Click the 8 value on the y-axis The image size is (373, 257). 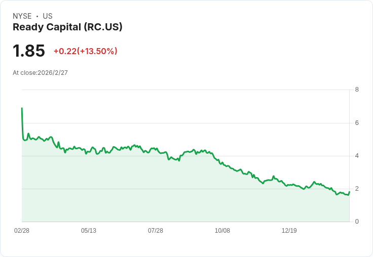click(357, 90)
